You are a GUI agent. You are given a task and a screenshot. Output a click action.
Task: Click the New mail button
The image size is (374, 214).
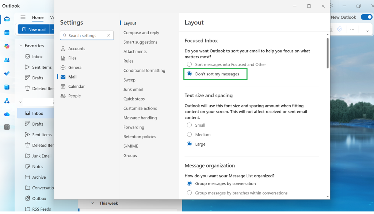point(34,29)
